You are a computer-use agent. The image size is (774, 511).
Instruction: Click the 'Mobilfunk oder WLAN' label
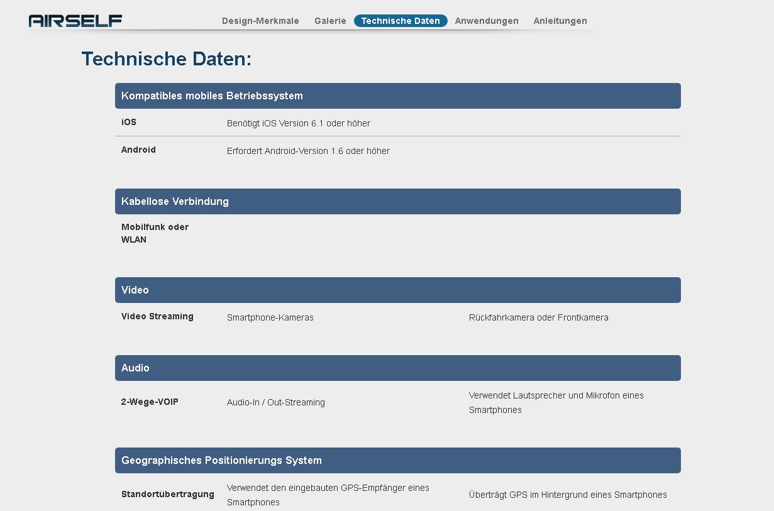(155, 233)
